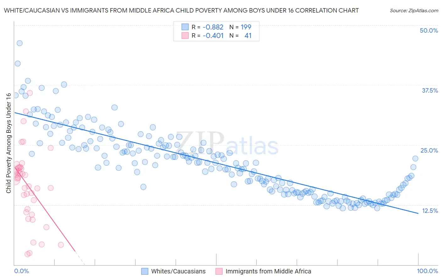
Task: Click the 25.0% y-axis label
Action: 429,150
